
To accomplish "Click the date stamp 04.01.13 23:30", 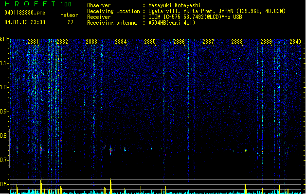I will [x=25, y=22].
